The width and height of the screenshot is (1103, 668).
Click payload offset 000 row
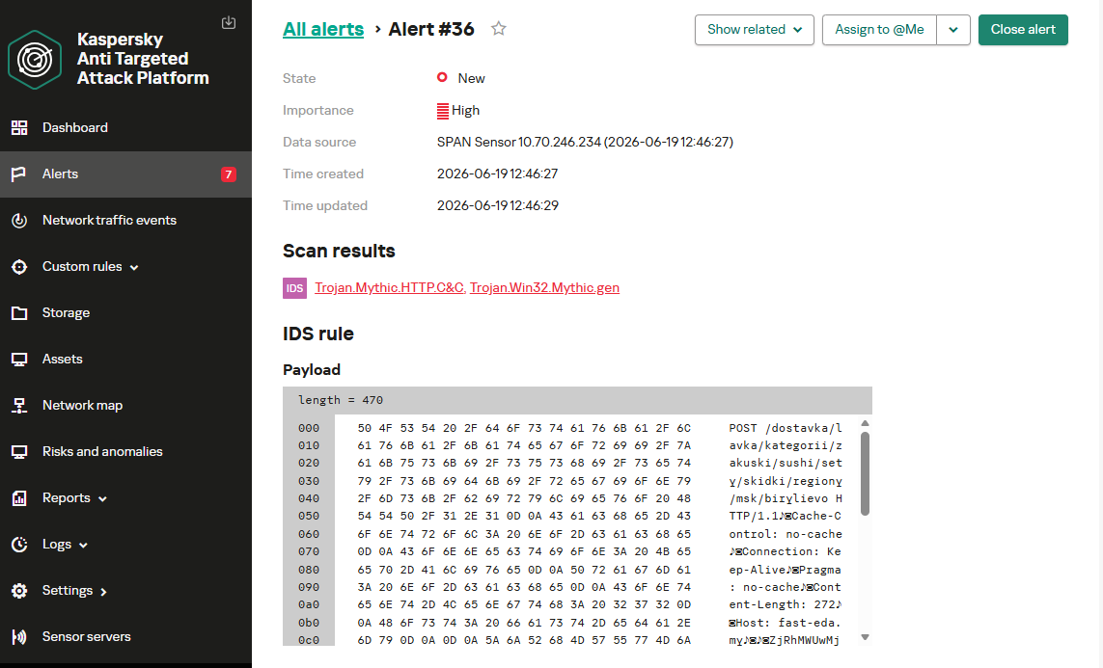[x=308, y=429]
